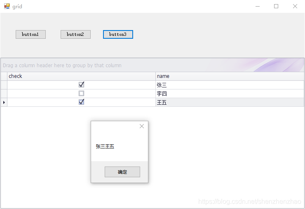Uncheck the checkbox in the 王五 row

[x=82, y=102]
